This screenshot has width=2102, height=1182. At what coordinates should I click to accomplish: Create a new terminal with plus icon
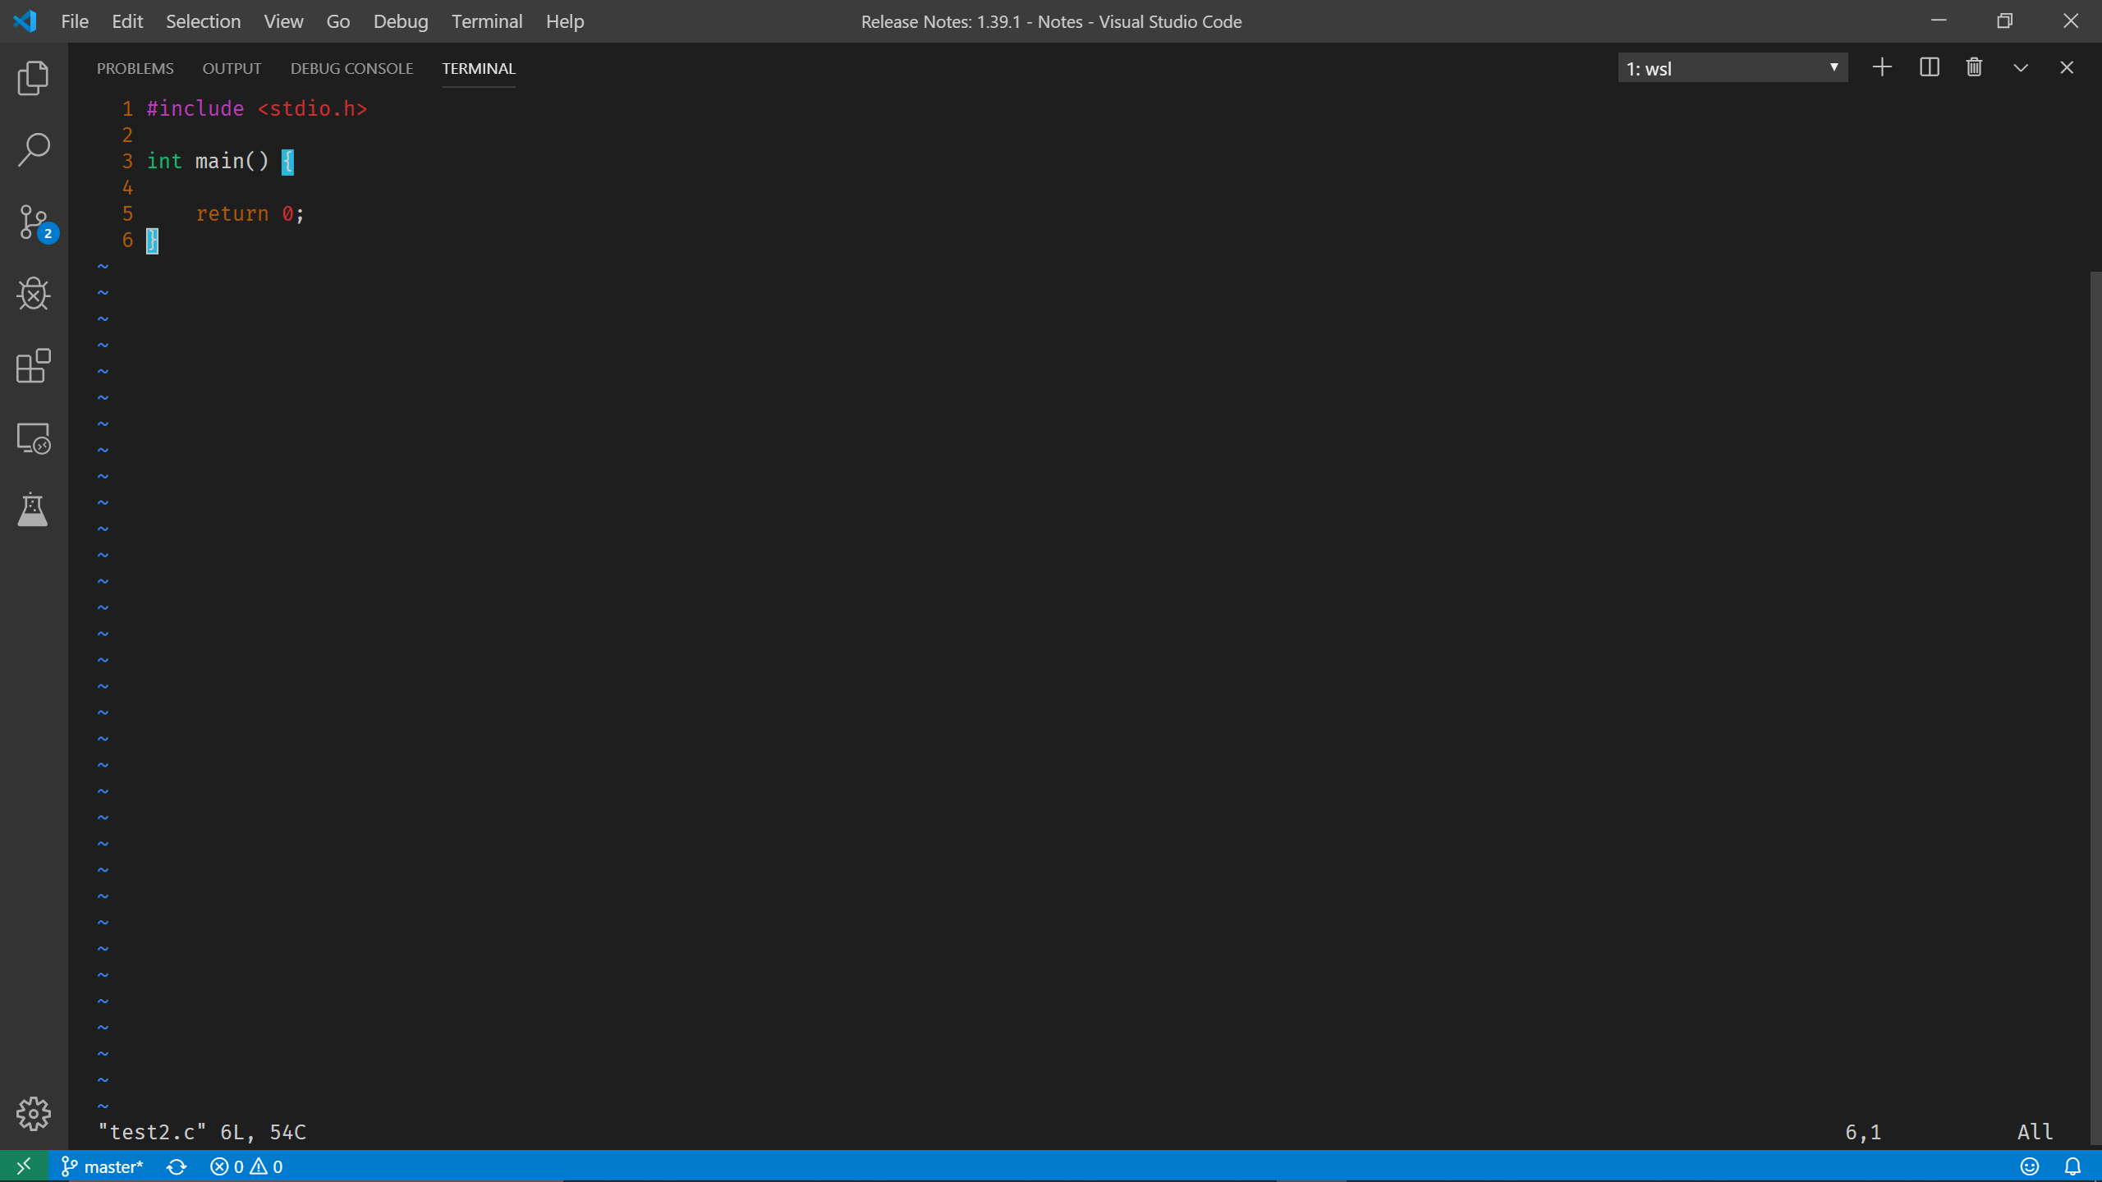click(1882, 67)
